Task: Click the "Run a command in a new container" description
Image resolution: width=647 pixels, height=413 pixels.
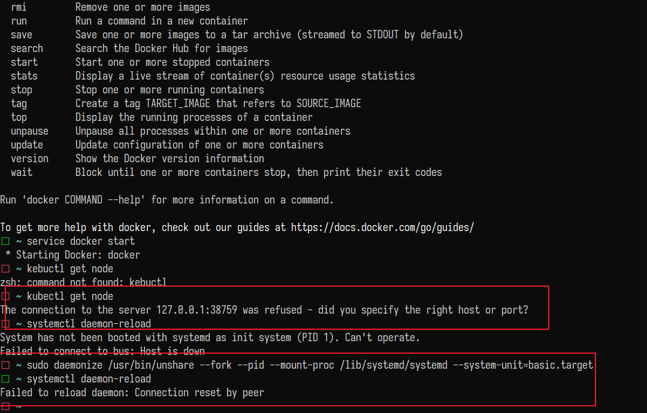Action: click(161, 20)
